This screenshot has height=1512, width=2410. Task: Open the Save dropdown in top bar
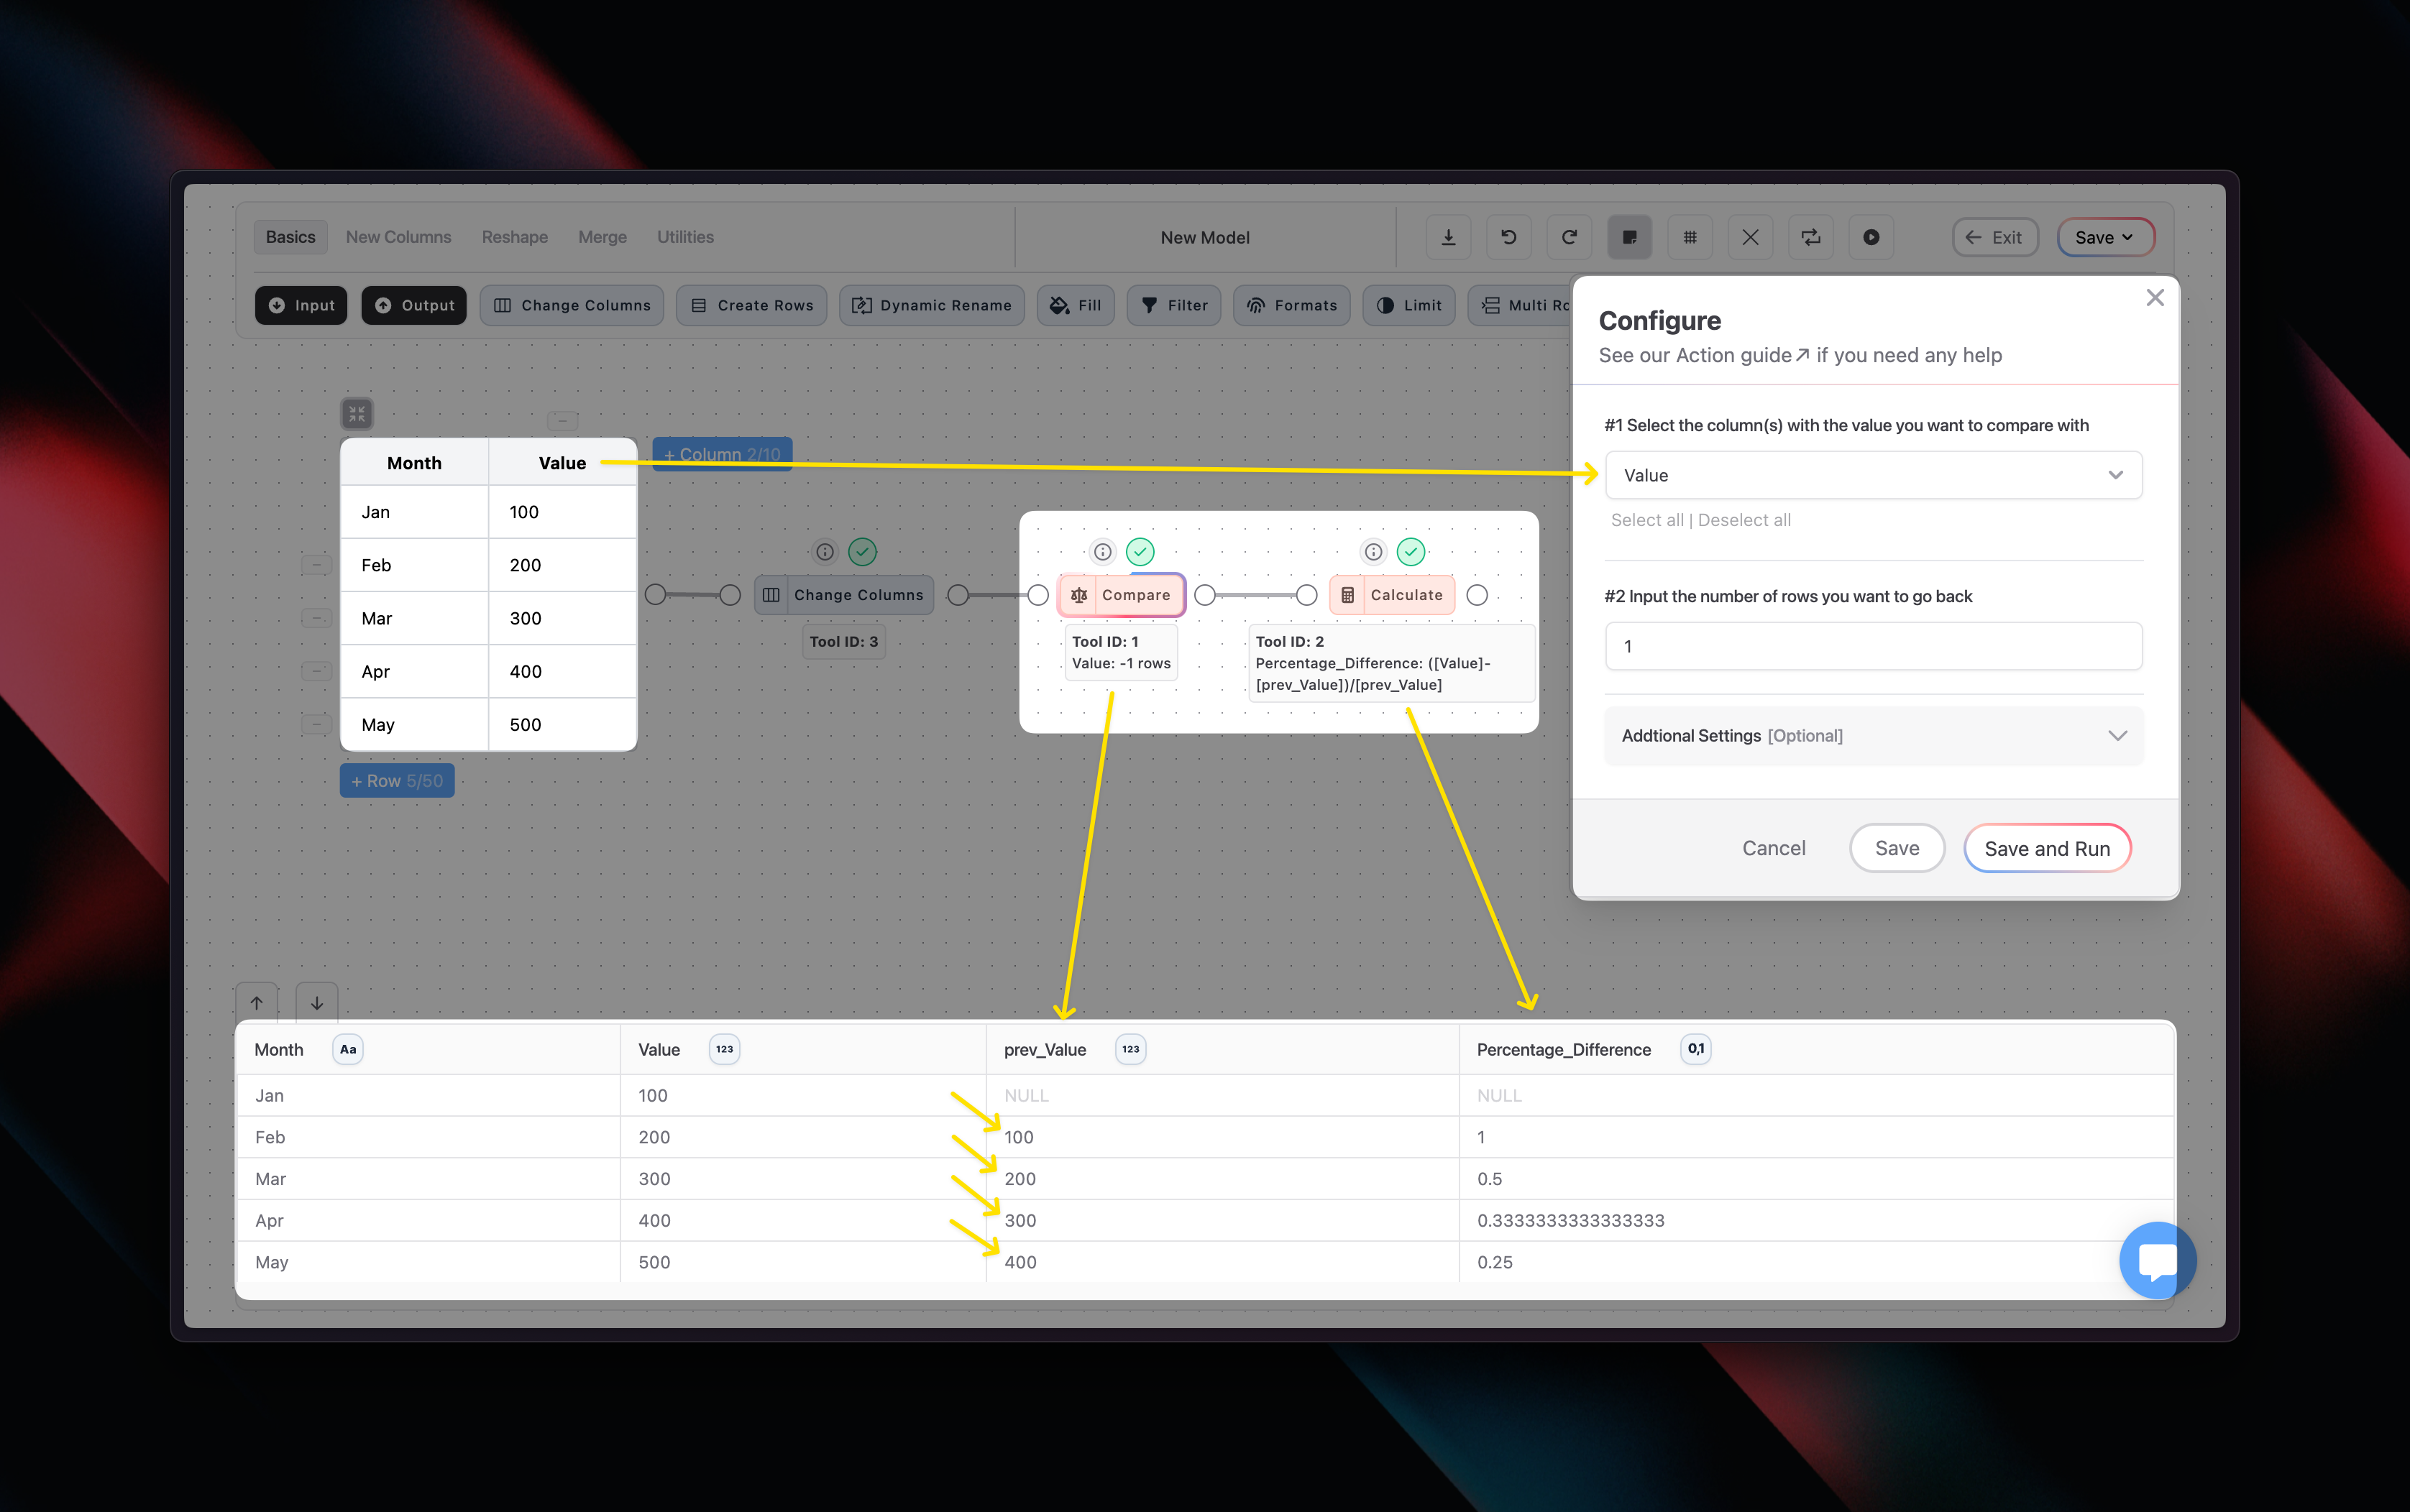(x=2105, y=237)
